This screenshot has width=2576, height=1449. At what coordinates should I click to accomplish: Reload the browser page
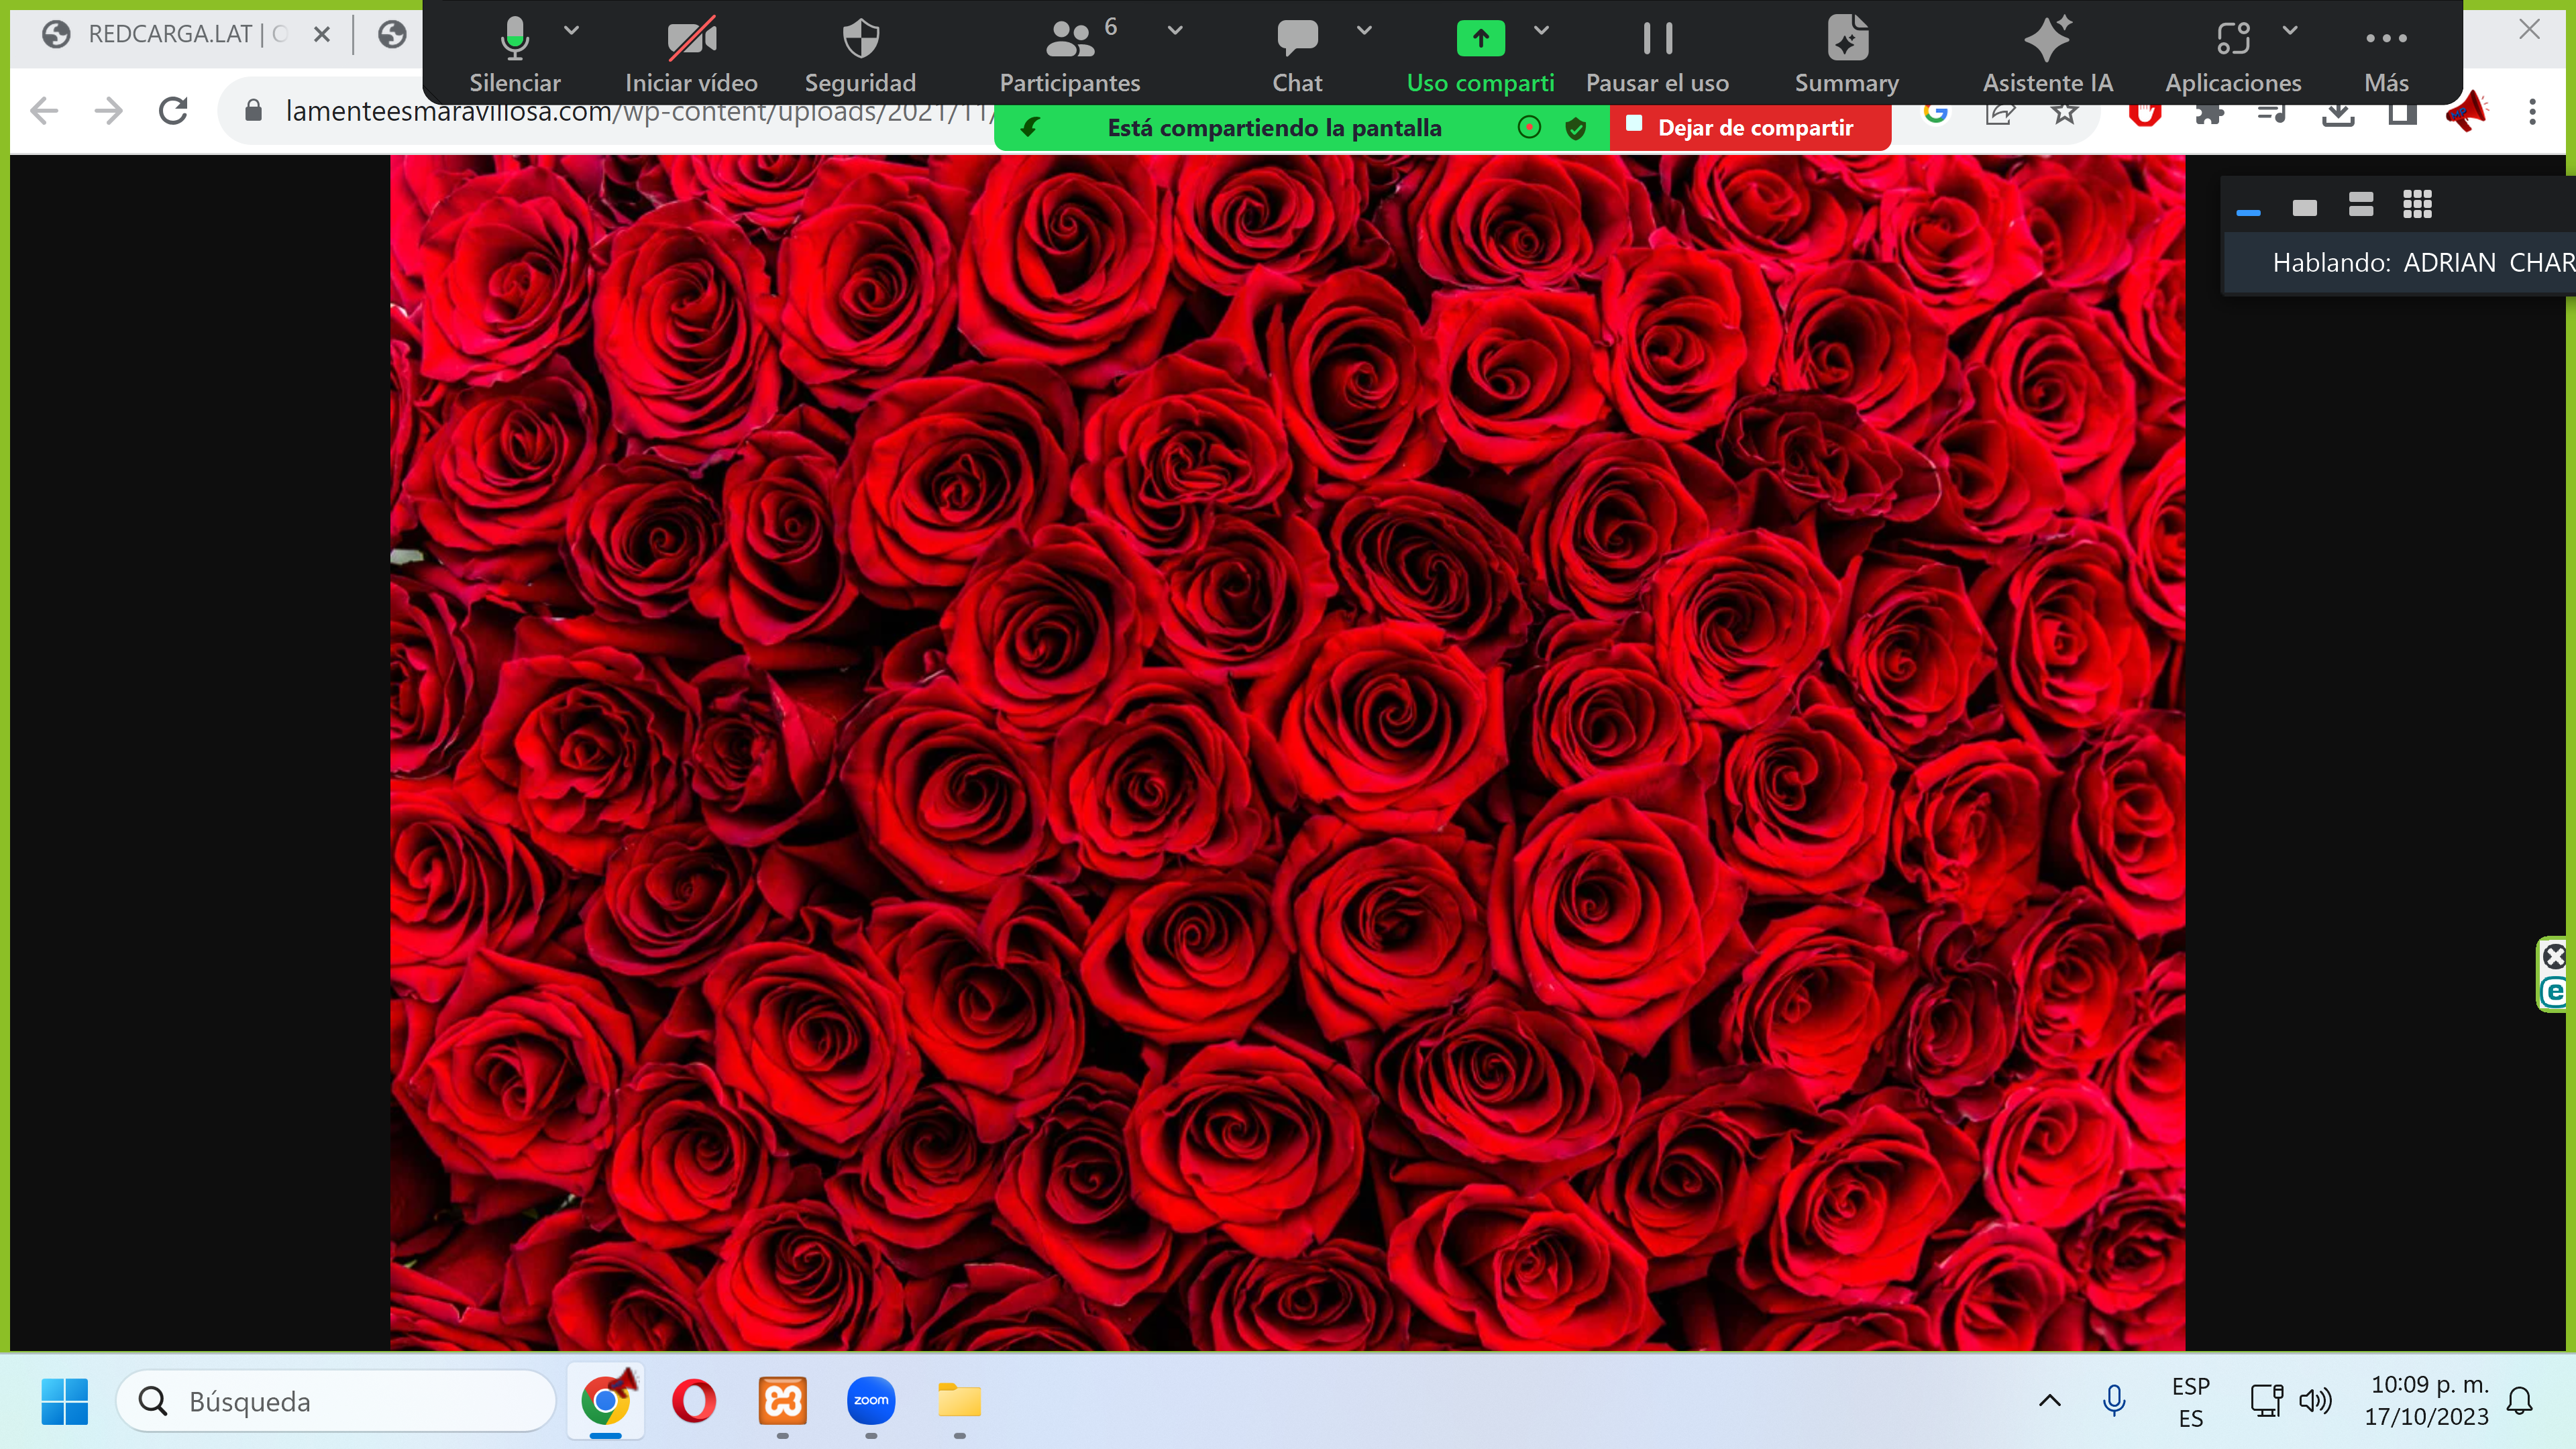[173, 111]
